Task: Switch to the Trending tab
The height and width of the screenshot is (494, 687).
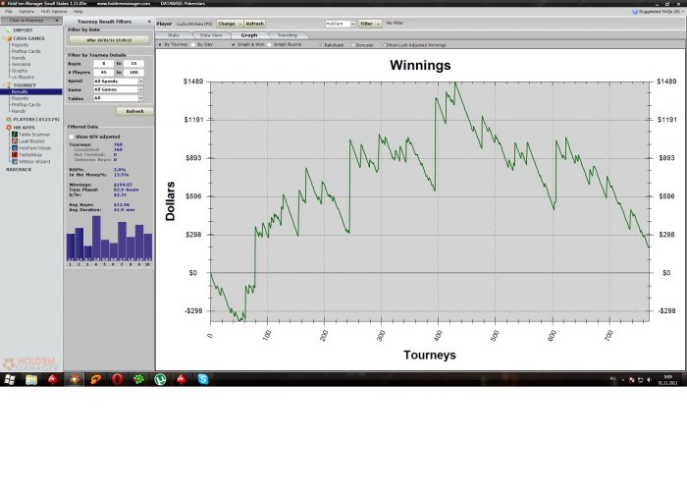Action: (x=288, y=35)
